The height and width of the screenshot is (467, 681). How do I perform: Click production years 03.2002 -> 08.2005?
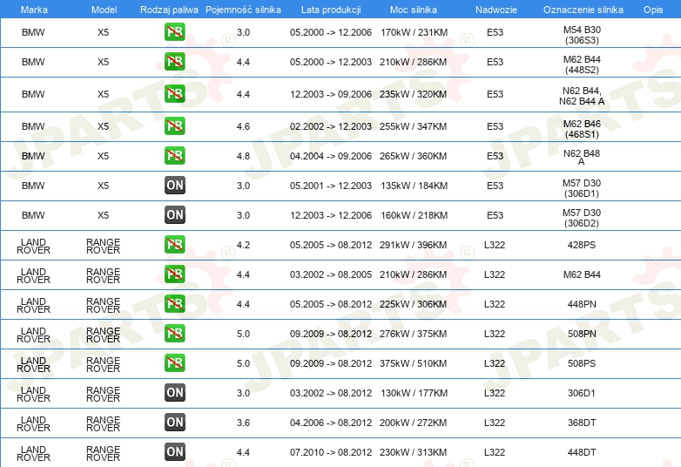(x=331, y=274)
